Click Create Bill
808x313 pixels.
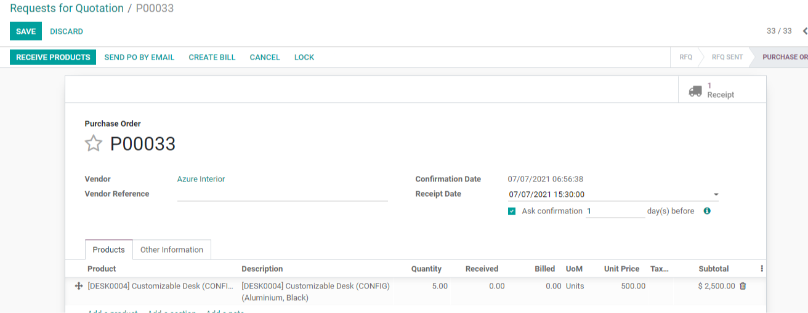point(212,57)
